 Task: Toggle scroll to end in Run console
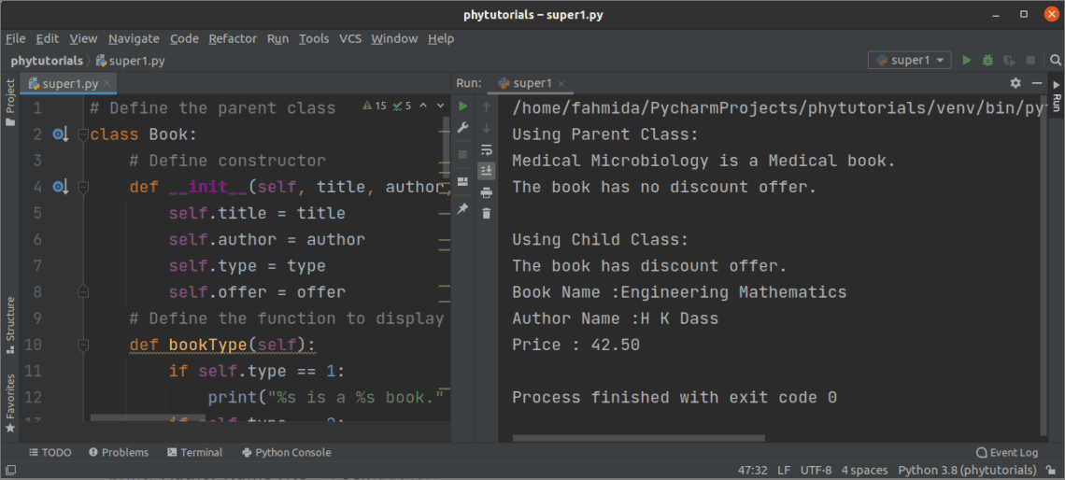tap(487, 171)
